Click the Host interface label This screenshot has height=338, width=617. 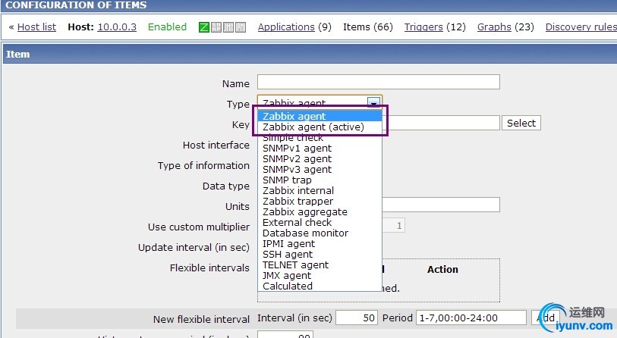(x=216, y=146)
